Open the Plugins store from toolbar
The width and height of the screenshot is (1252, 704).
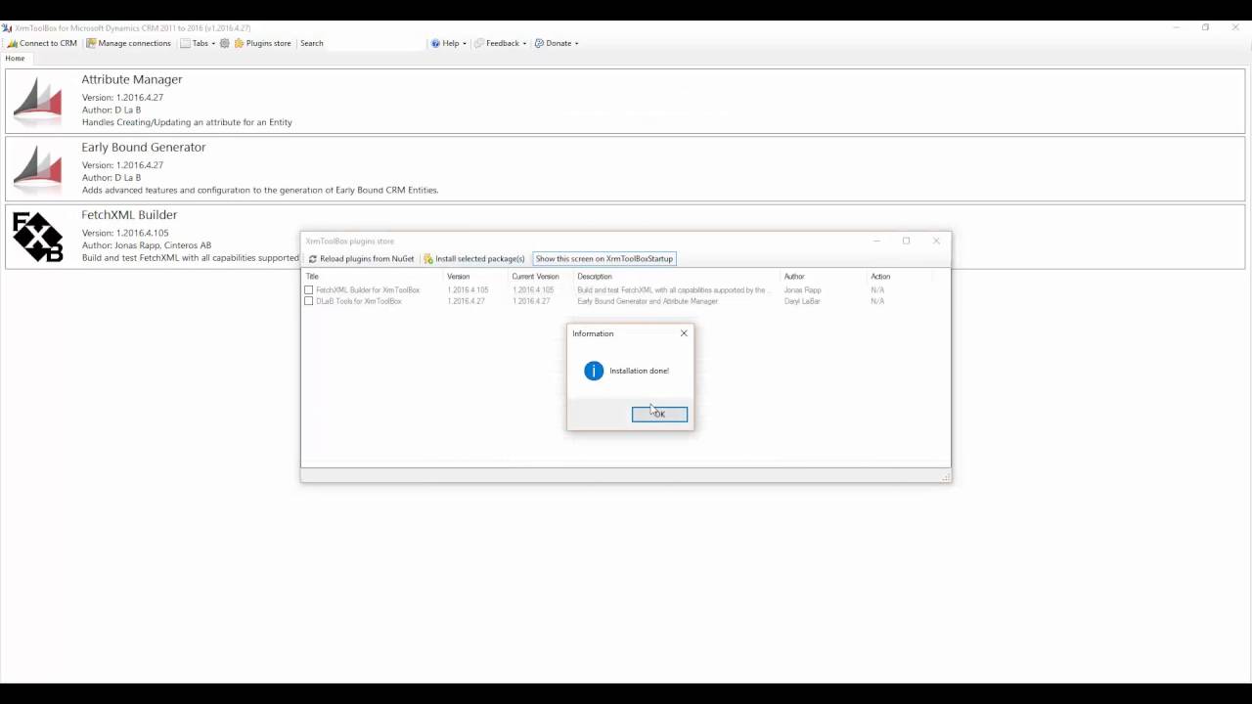pyautogui.click(x=262, y=43)
